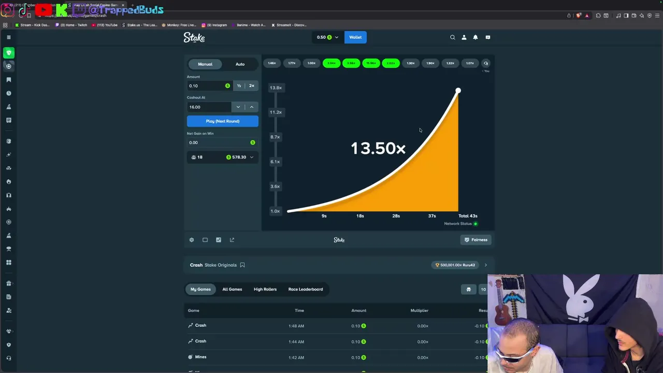This screenshot has height=373, width=663.
Task: Open the Stream - Kick Dashboard bookmark
Action: point(33,25)
